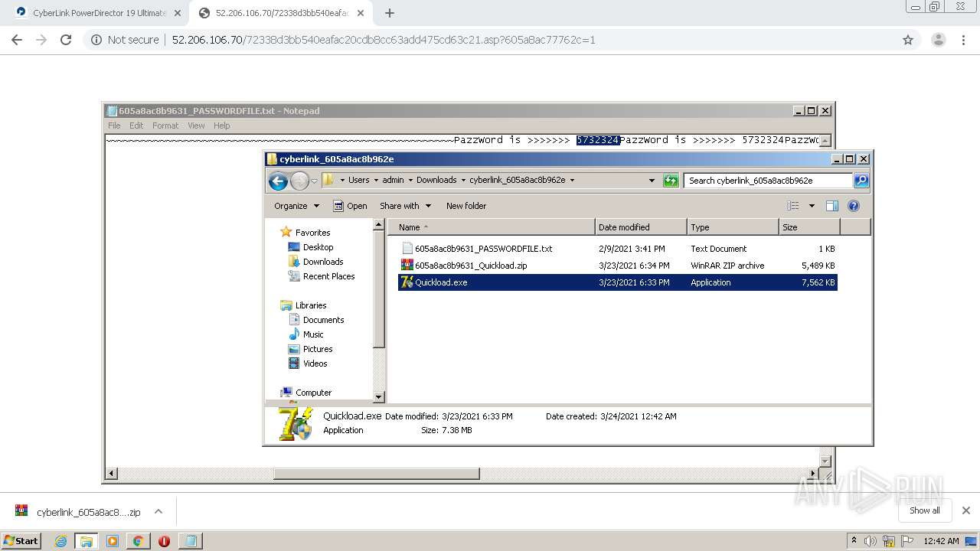This screenshot has height=551, width=980.
Task: Close the Chrome downloads bar
Action: [x=965, y=510]
